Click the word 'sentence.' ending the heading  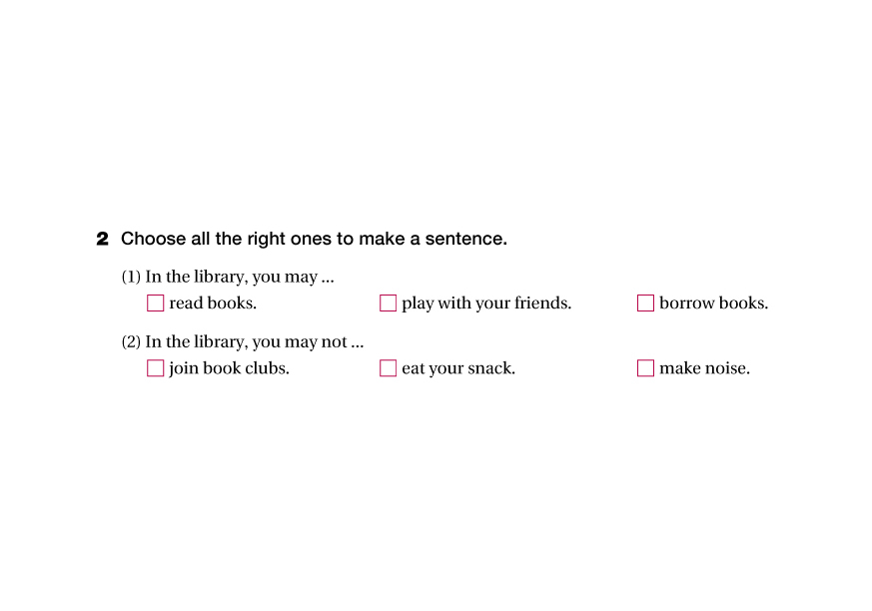466,240
